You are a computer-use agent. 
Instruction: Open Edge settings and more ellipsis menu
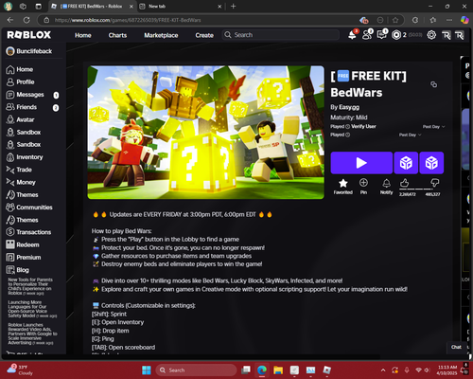point(449,20)
